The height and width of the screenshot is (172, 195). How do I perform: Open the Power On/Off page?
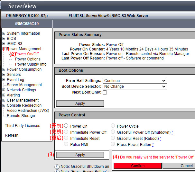pos(27,54)
